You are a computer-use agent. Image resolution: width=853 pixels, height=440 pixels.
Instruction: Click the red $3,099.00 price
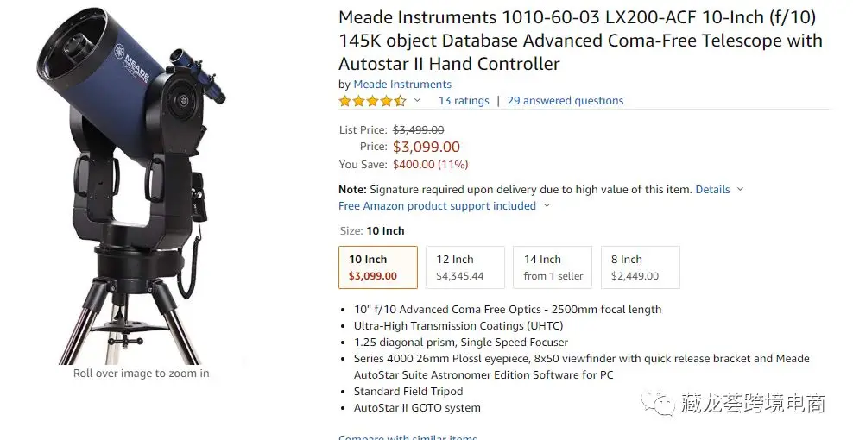[426, 147]
